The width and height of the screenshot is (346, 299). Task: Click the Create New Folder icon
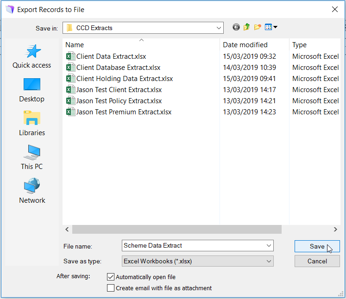[x=257, y=28]
